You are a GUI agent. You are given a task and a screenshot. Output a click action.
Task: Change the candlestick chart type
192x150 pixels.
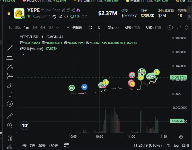point(91,28)
